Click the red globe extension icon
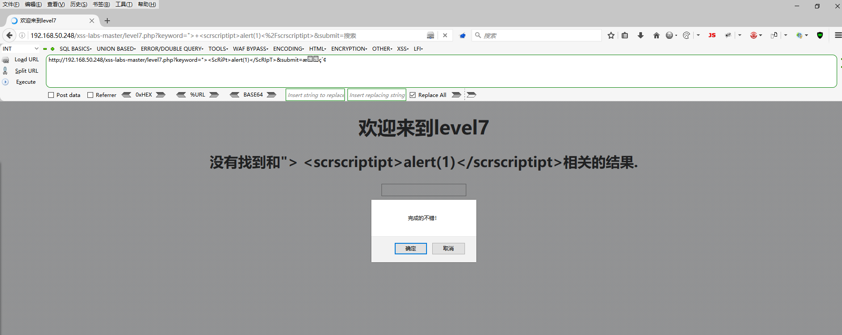Image resolution: width=842 pixels, height=335 pixels. tap(754, 35)
